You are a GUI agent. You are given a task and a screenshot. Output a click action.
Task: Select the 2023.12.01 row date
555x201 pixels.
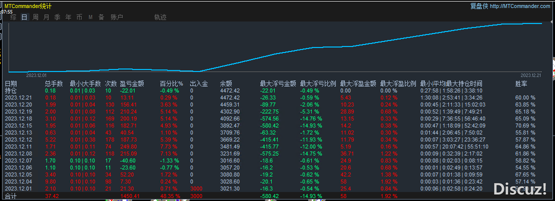tap(18, 188)
